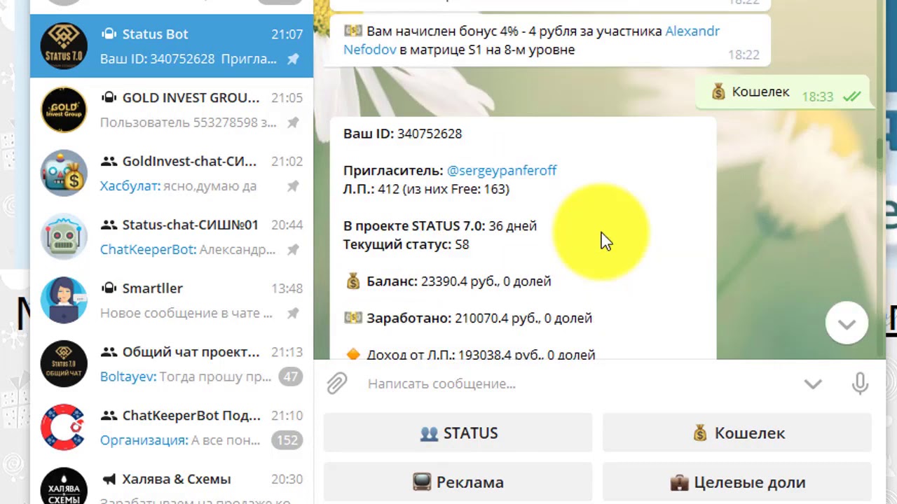This screenshot has width=897, height=504.
Task: Open Общий чат проект avatar
Action: [64, 364]
